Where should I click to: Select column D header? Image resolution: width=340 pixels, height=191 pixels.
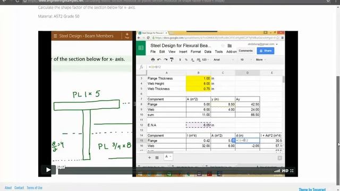[x=248, y=73]
